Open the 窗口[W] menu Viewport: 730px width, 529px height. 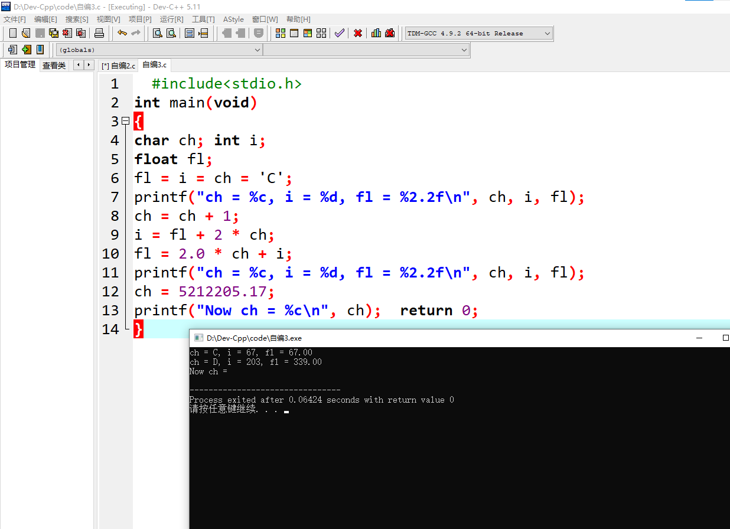[x=265, y=19]
